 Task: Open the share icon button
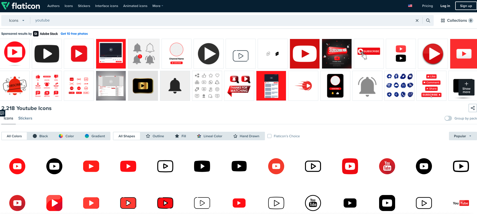(473, 108)
